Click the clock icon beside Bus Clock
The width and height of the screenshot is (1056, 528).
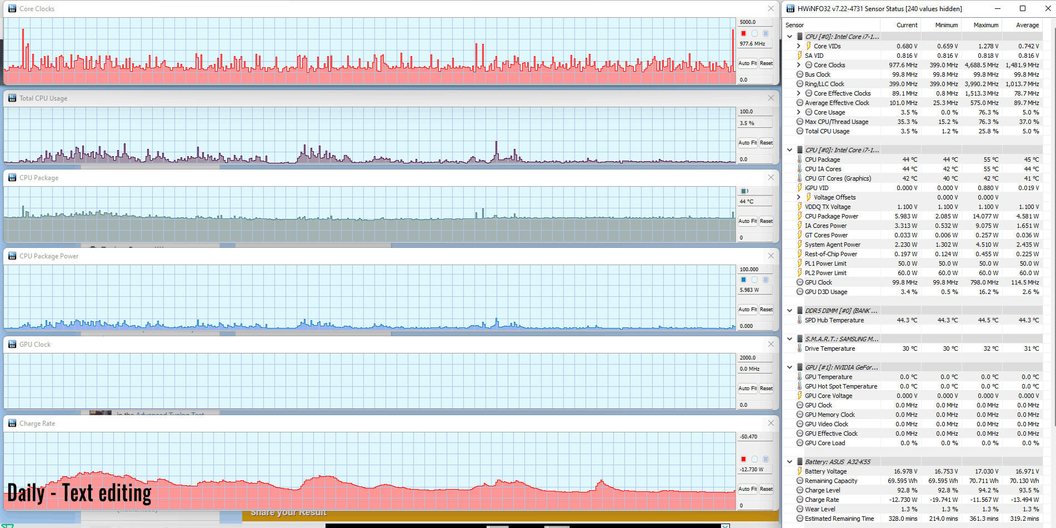[x=799, y=74]
